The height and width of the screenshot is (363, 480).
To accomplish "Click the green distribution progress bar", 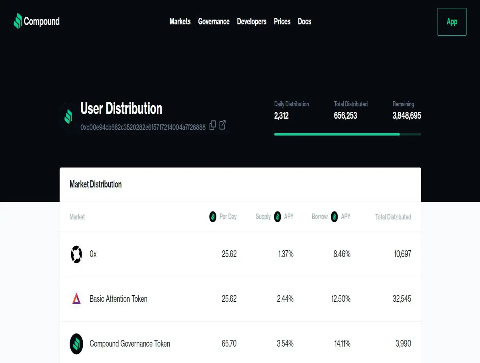I will pos(347,134).
